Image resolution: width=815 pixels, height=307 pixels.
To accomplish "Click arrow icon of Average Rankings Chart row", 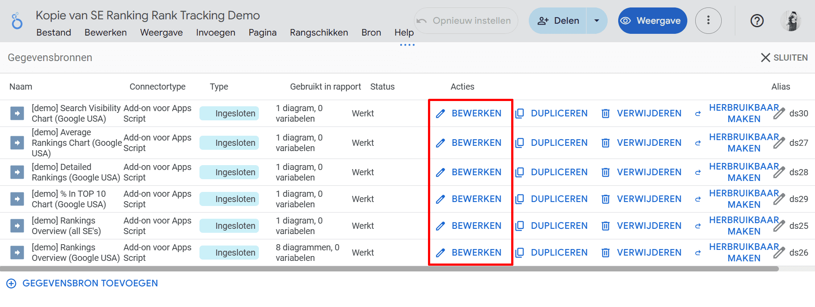I will tap(17, 143).
